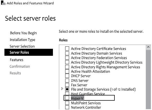
Task: Select the Hyper-V role label
Action: point(77,98)
